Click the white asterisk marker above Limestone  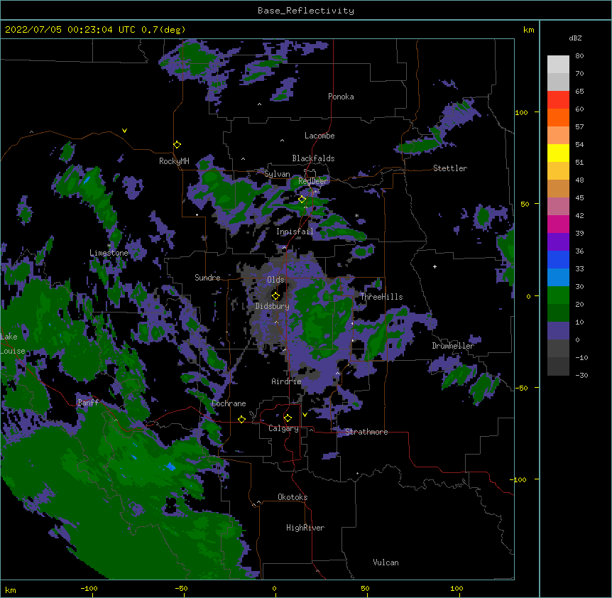(x=109, y=246)
